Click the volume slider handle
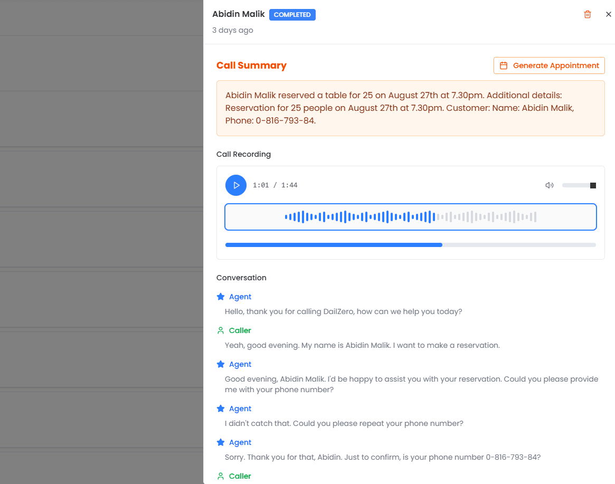The width and height of the screenshot is (615, 484). [x=592, y=185]
